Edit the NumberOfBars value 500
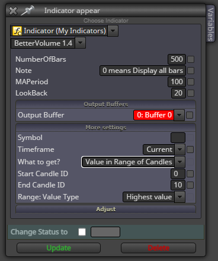Image resolution: width=218 pixels, height=261 pixels. coord(177,59)
